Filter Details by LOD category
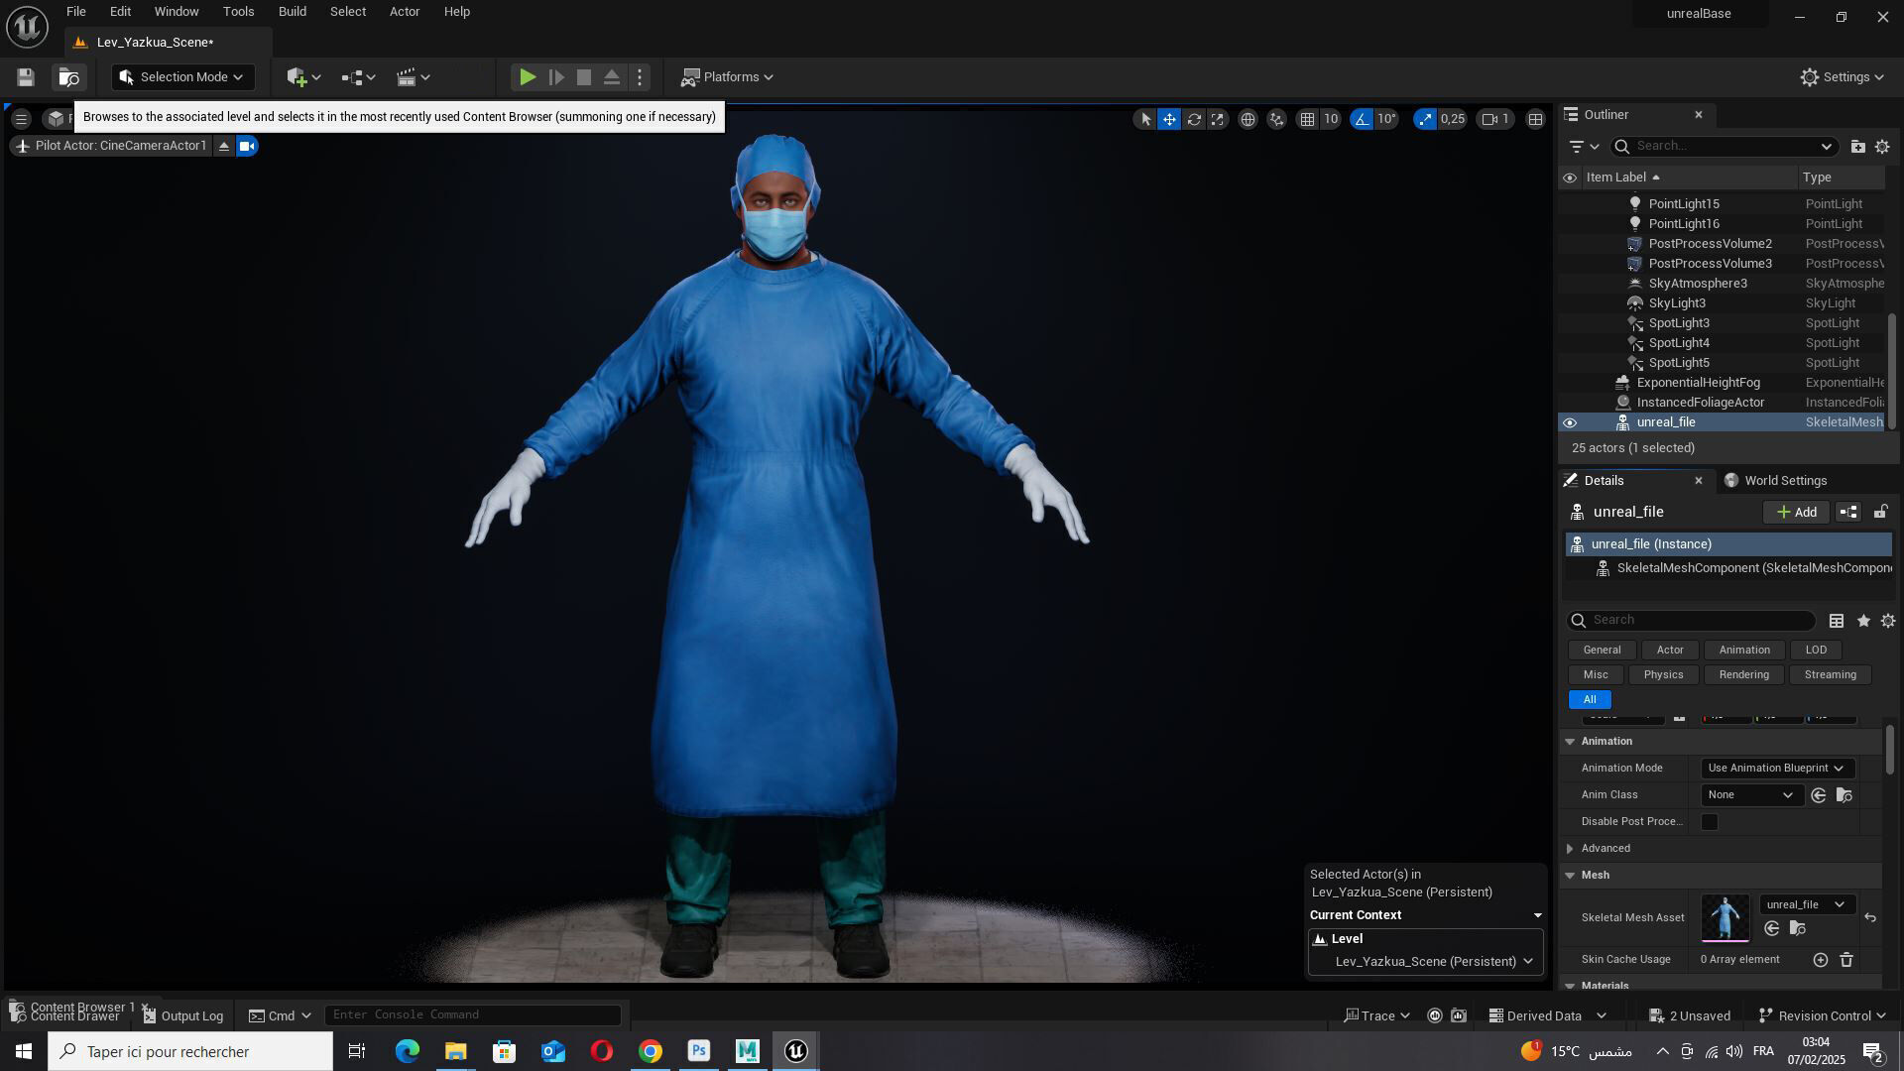The image size is (1904, 1071). [x=1816, y=651]
